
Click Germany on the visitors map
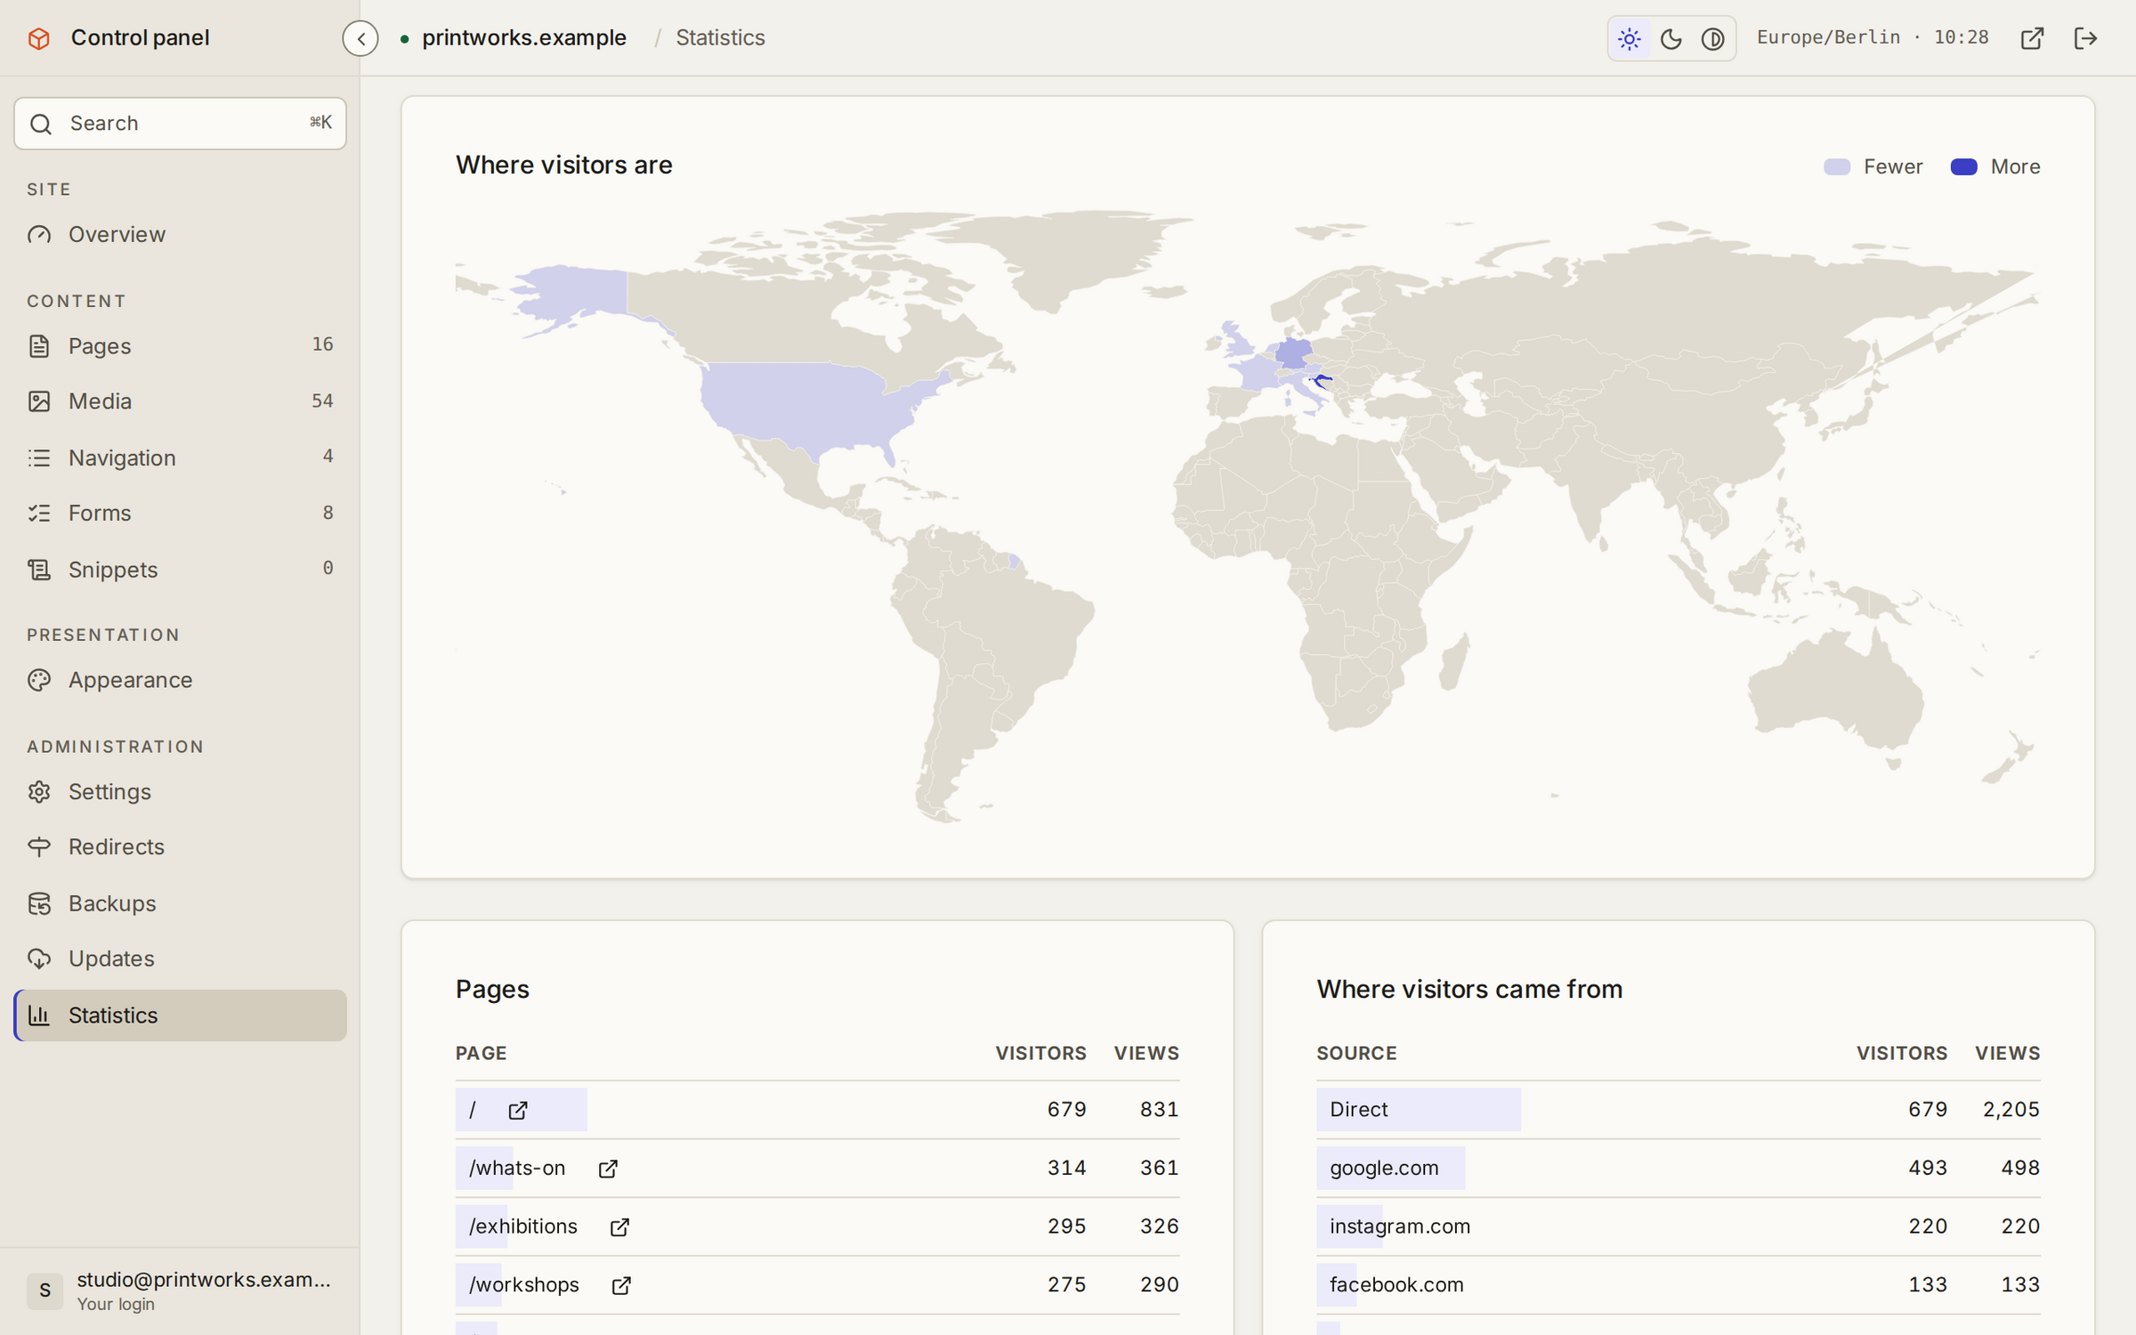pos(1293,352)
